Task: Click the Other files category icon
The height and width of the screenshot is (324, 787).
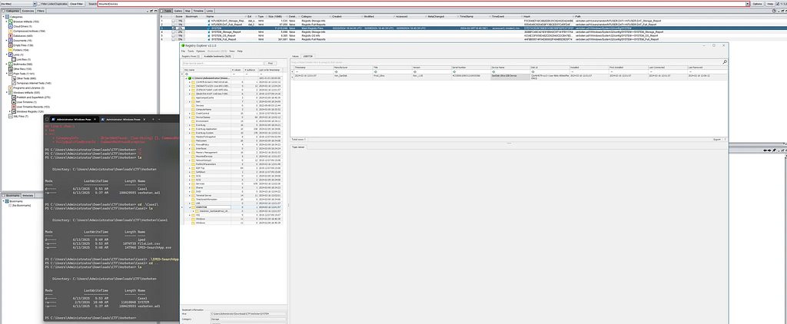Action: pyautogui.click(x=11, y=68)
